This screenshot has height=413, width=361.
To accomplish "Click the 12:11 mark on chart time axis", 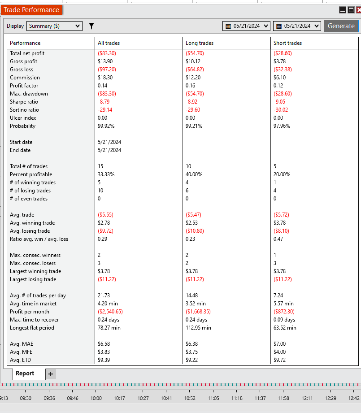I will (x=307, y=398).
